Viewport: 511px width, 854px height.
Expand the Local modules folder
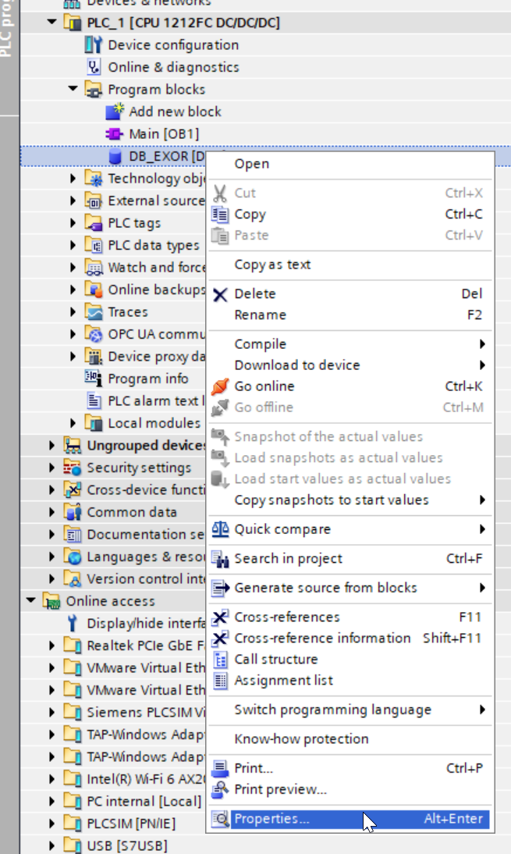tap(73, 423)
